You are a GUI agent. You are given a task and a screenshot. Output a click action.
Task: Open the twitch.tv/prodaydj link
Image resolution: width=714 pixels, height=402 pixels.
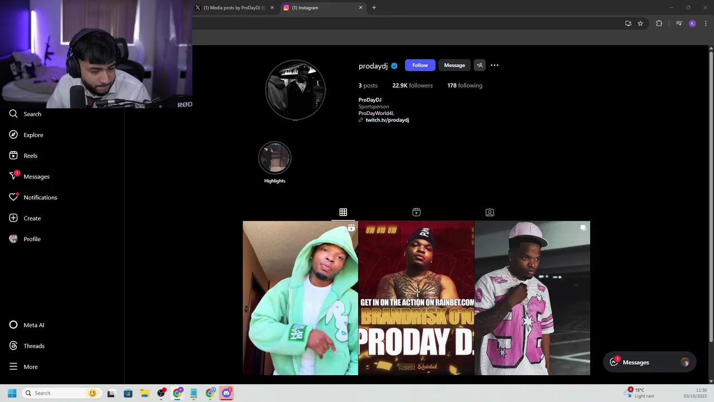point(387,120)
